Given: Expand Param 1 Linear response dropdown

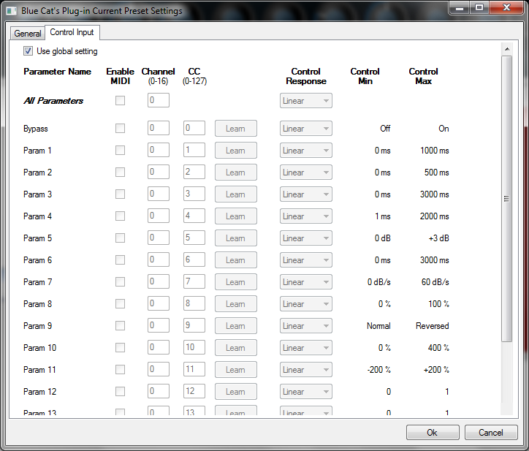Looking at the screenshot, I should click(306, 151).
